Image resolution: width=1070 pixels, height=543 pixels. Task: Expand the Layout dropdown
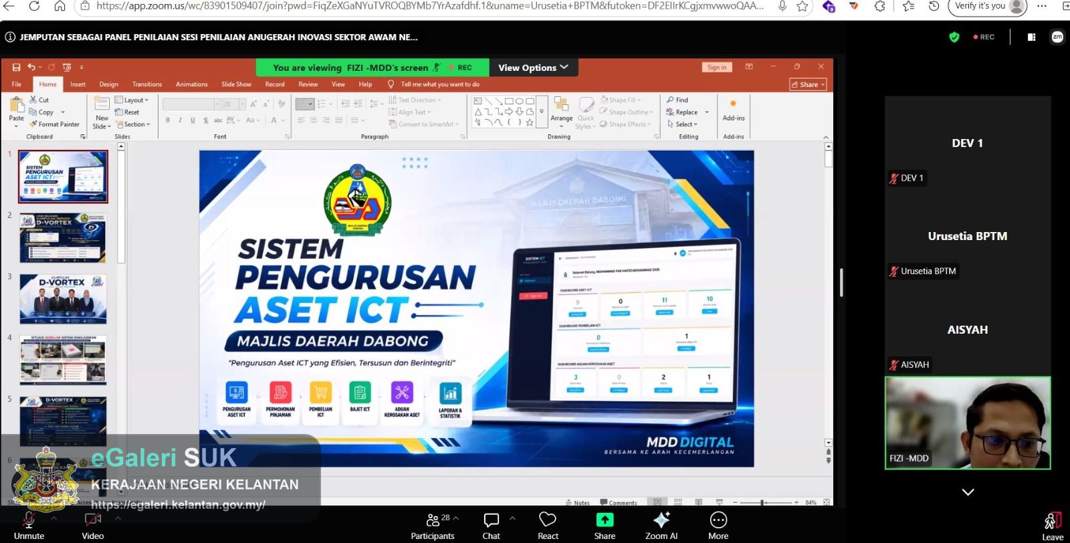coord(132,100)
